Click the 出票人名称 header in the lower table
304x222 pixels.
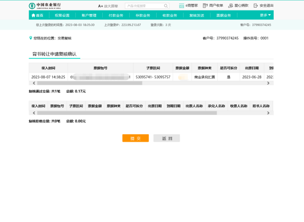(194, 106)
